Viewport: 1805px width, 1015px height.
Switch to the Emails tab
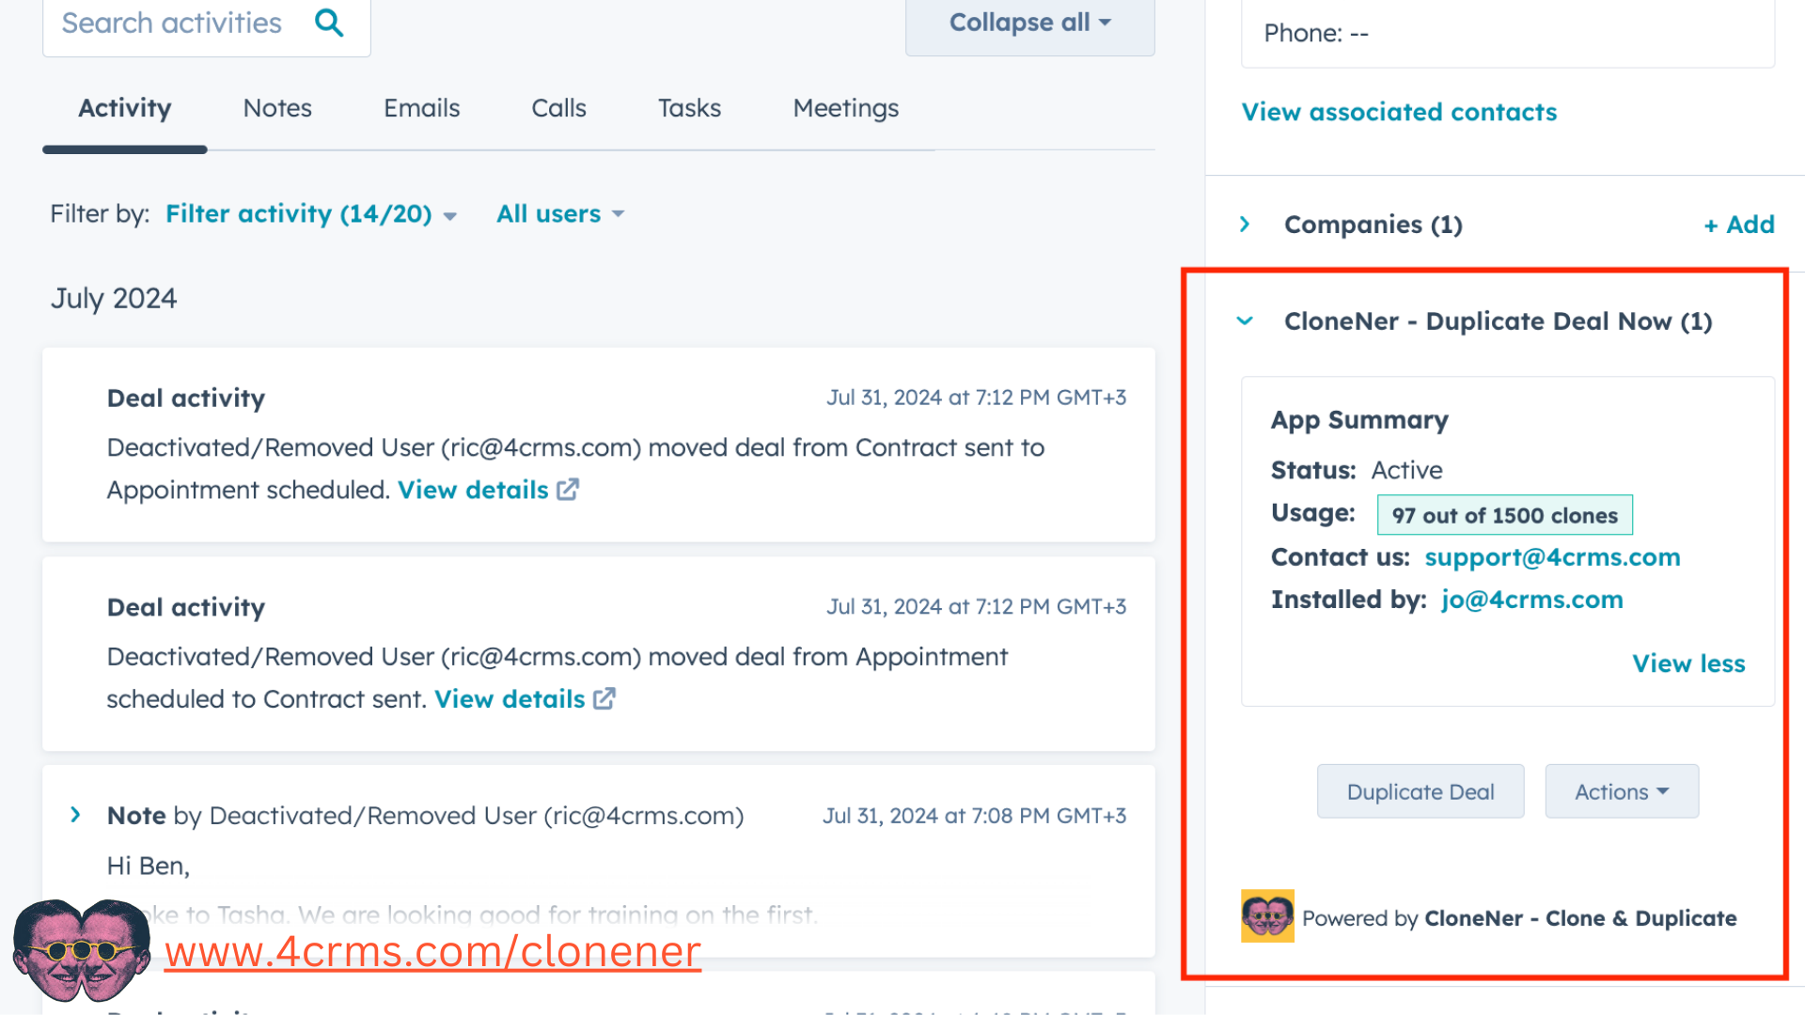421,108
